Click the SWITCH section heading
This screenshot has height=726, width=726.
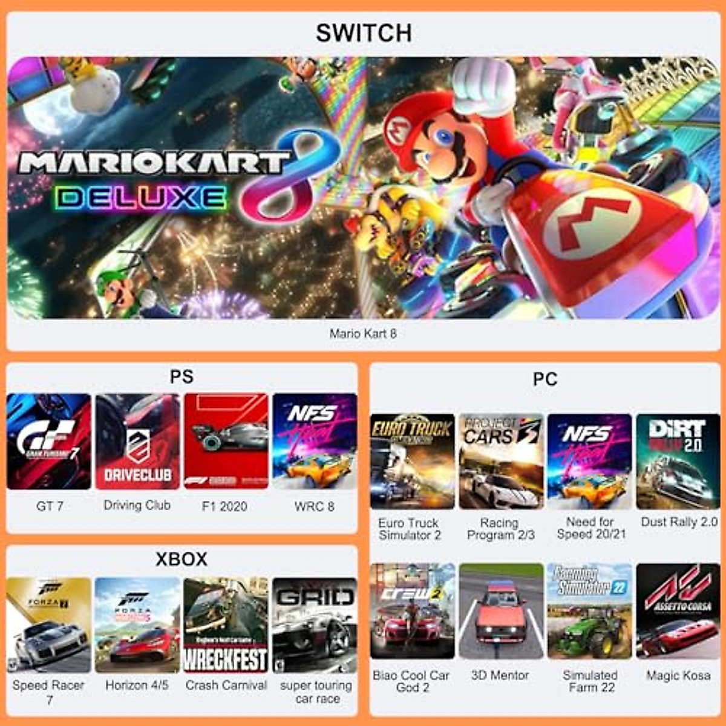pyautogui.click(x=364, y=33)
